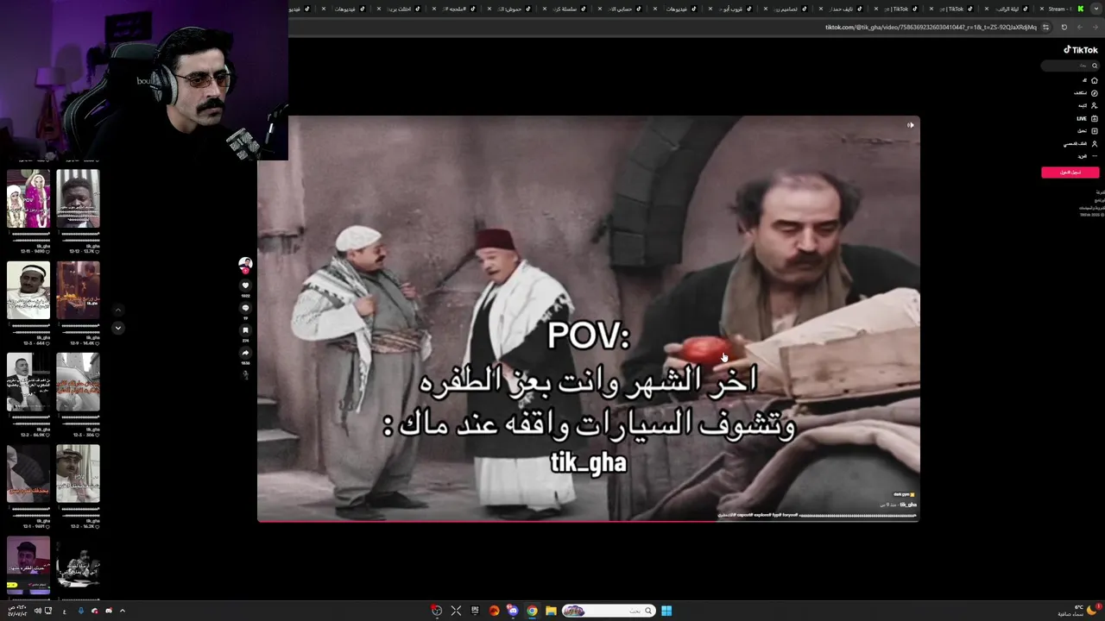
Task: Open the pink POV thumbnail with two women
Action: point(28,198)
